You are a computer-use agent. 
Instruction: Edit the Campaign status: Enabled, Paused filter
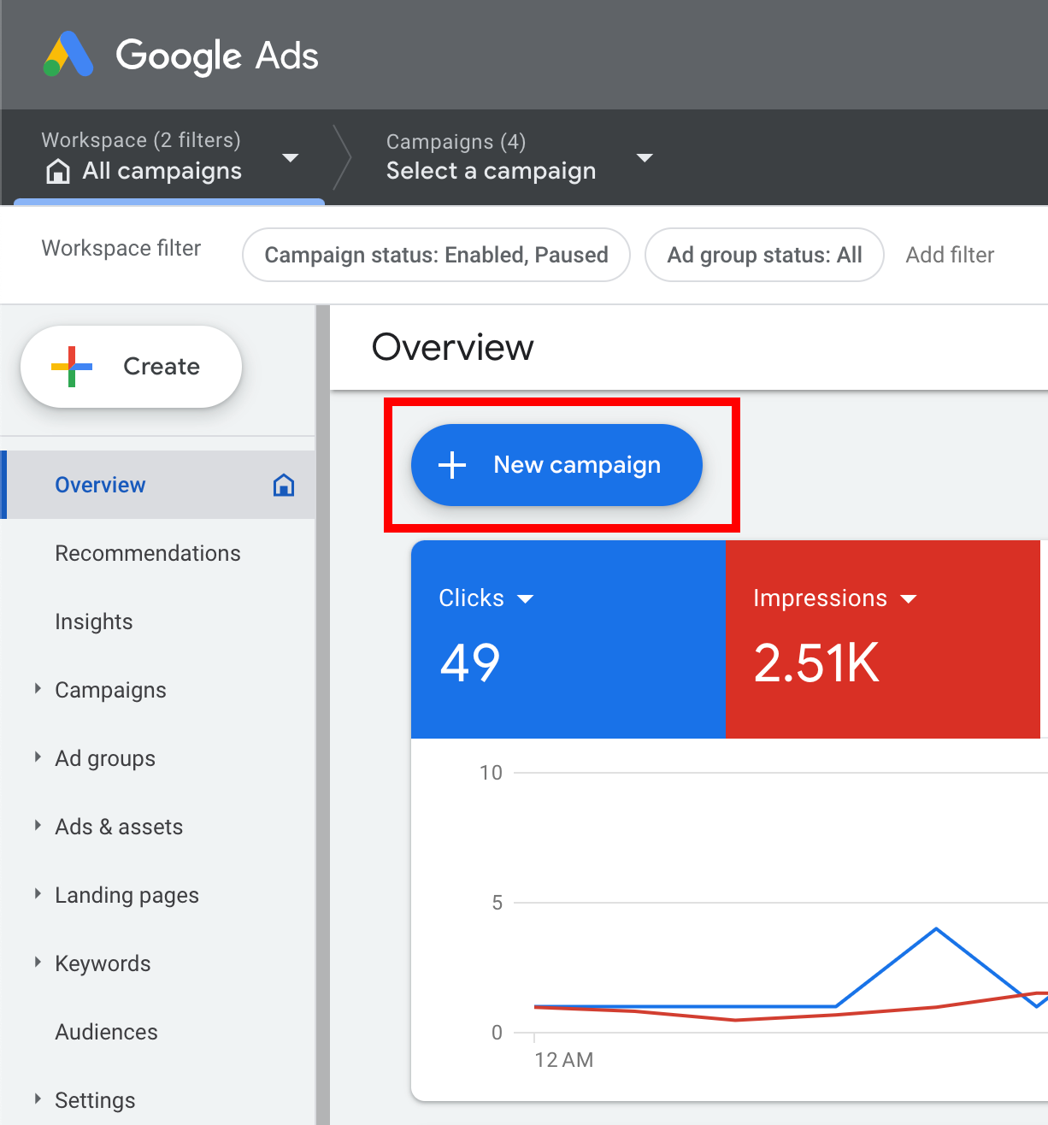[x=437, y=255]
